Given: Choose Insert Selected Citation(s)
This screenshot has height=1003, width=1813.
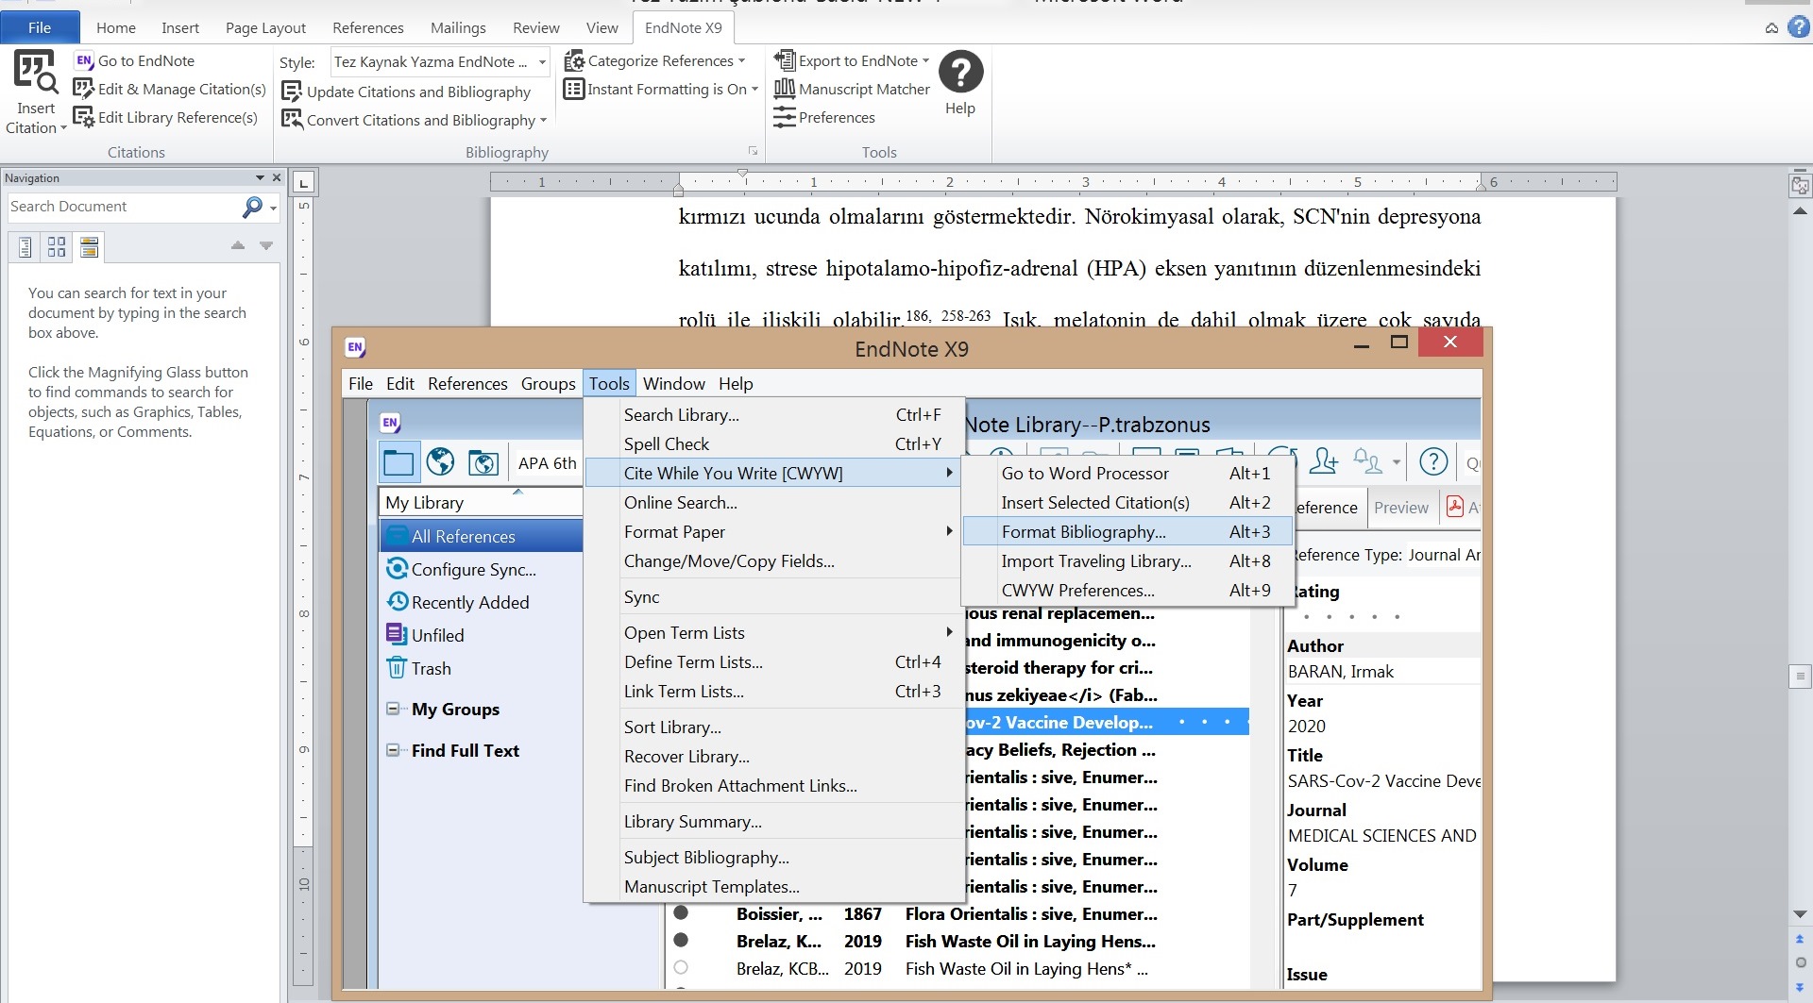Looking at the screenshot, I should [x=1127, y=503].
